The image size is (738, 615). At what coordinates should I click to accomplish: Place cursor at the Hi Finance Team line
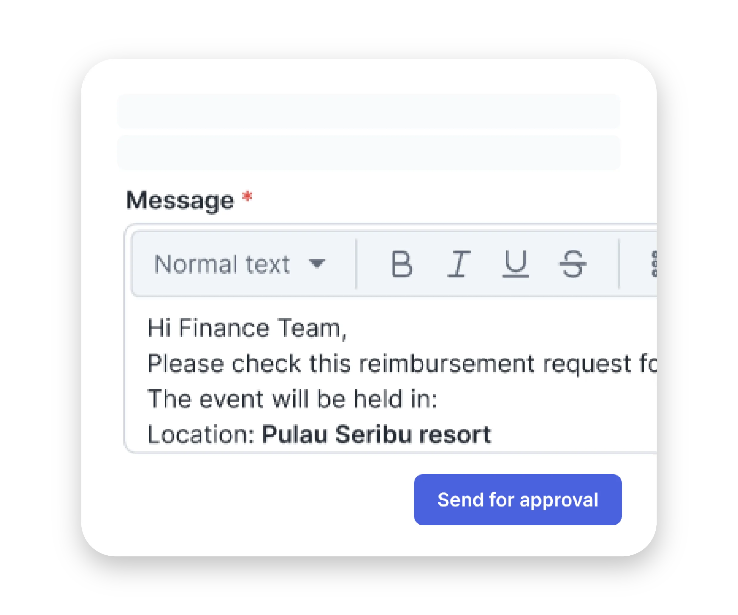pyautogui.click(x=246, y=328)
